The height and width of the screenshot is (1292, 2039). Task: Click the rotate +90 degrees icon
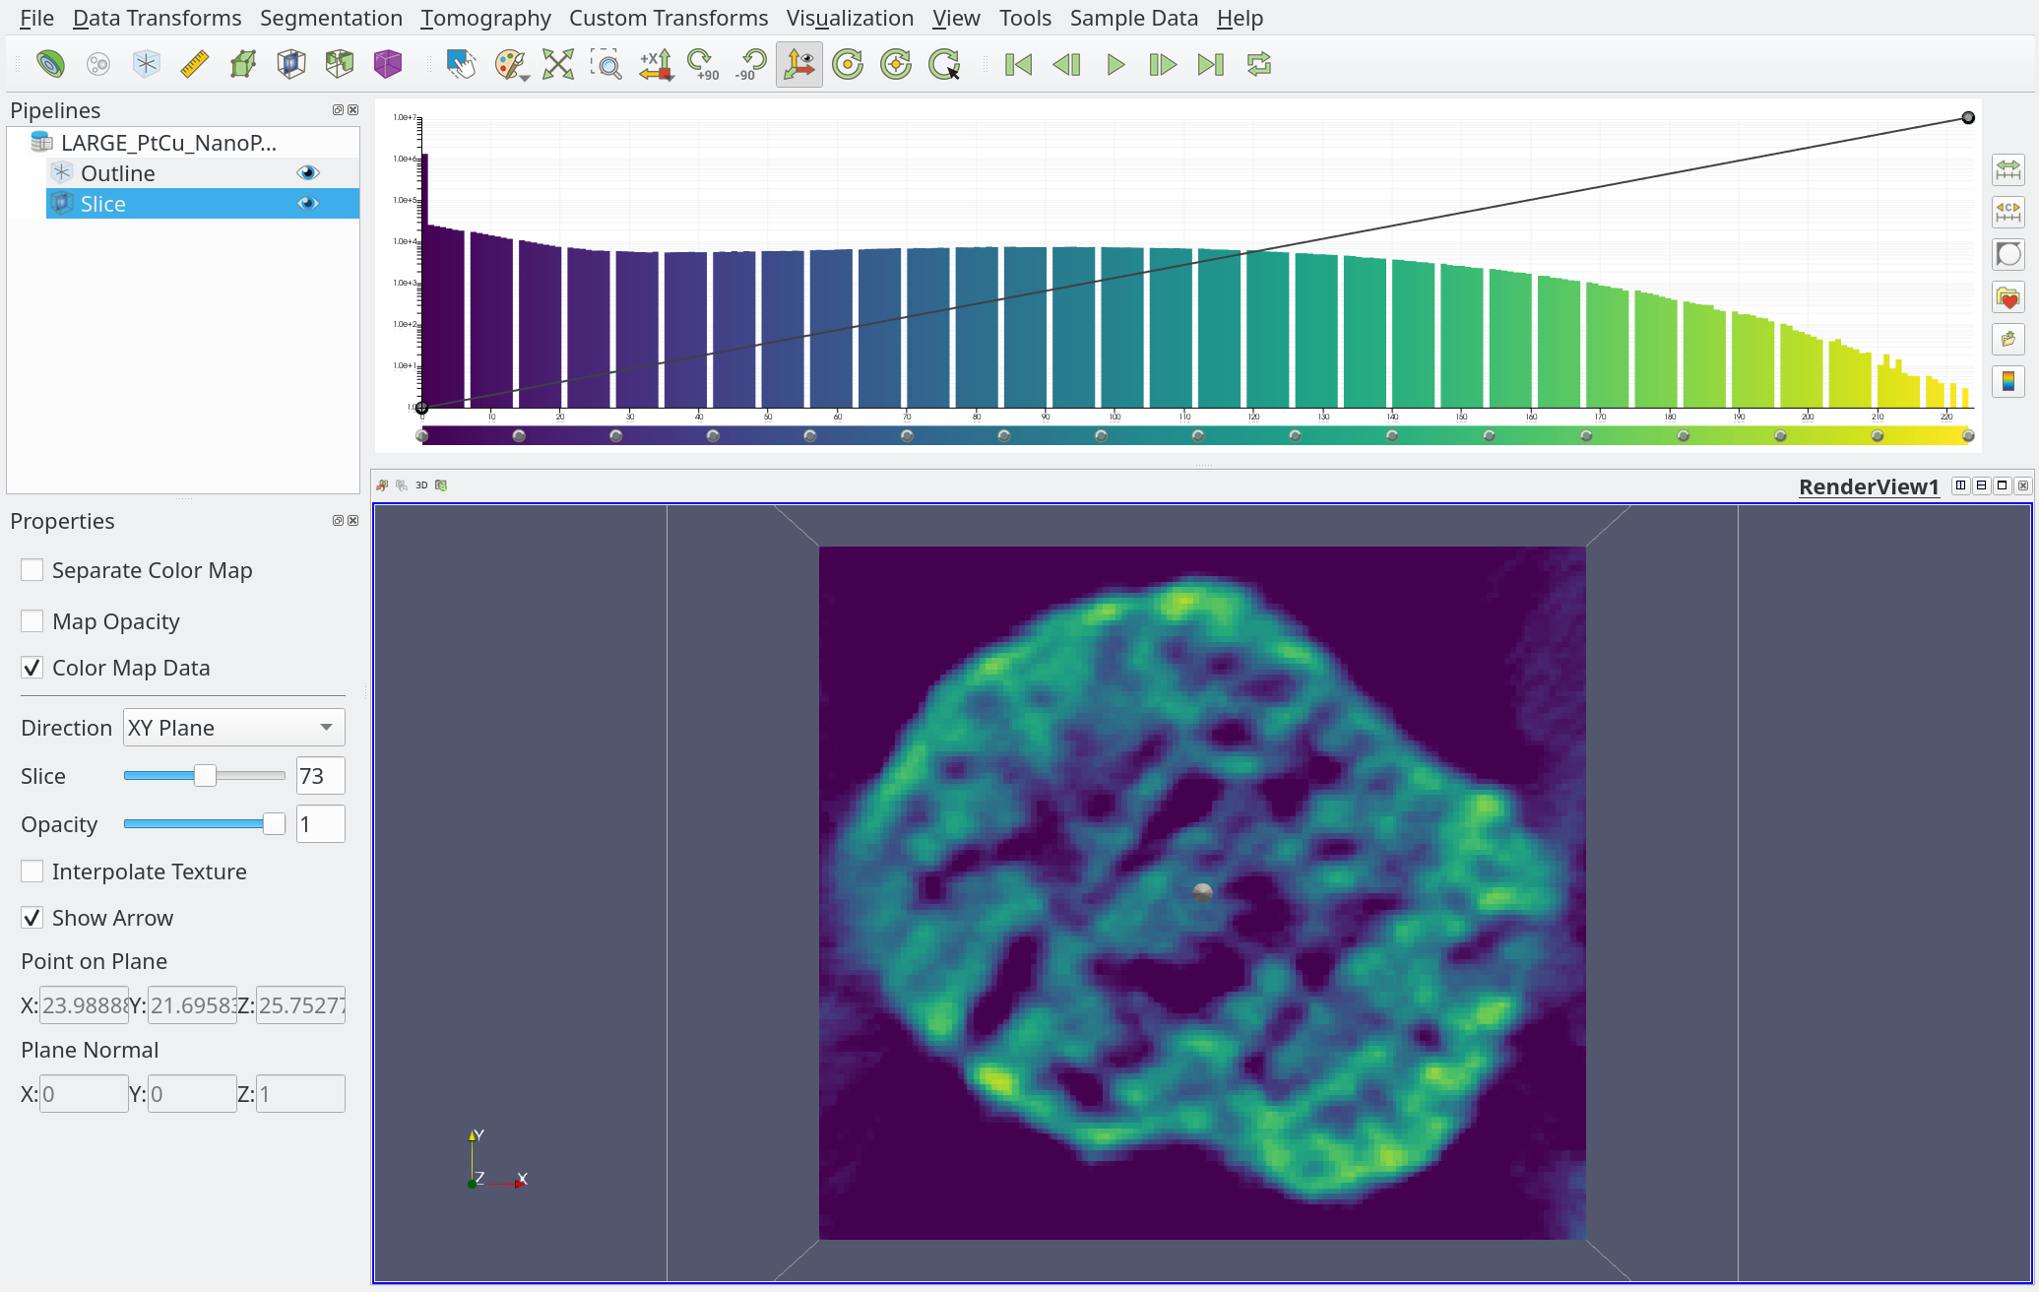click(703, 65)
